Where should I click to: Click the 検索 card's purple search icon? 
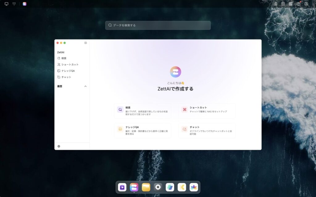[x=120, y=110]
